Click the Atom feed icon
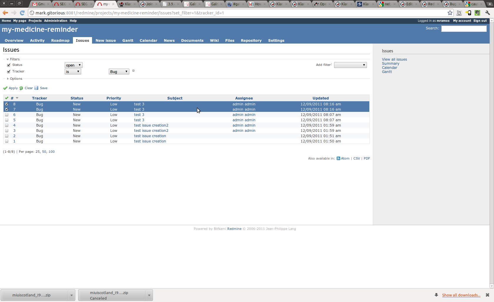Viewport: 494px width, 302px height. point(338,158)
